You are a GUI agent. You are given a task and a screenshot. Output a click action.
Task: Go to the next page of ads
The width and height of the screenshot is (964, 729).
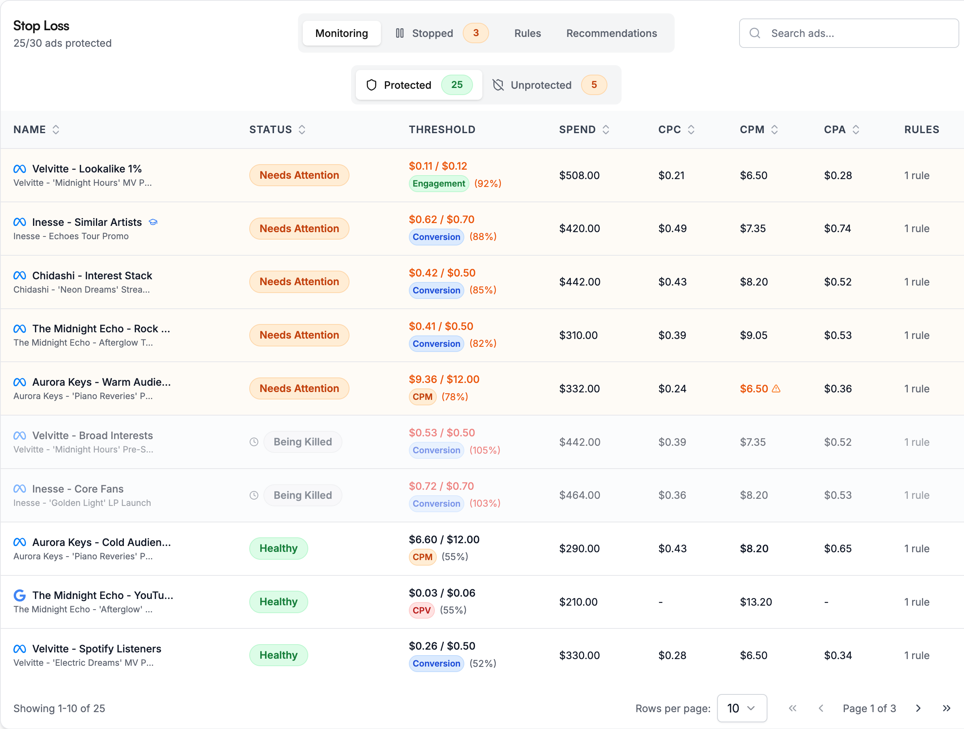pos(918,708)
